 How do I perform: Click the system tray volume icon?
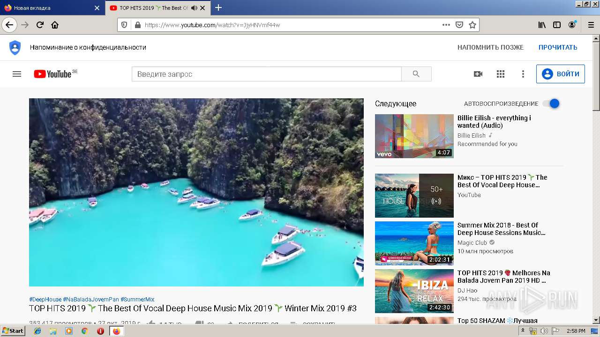544,331
